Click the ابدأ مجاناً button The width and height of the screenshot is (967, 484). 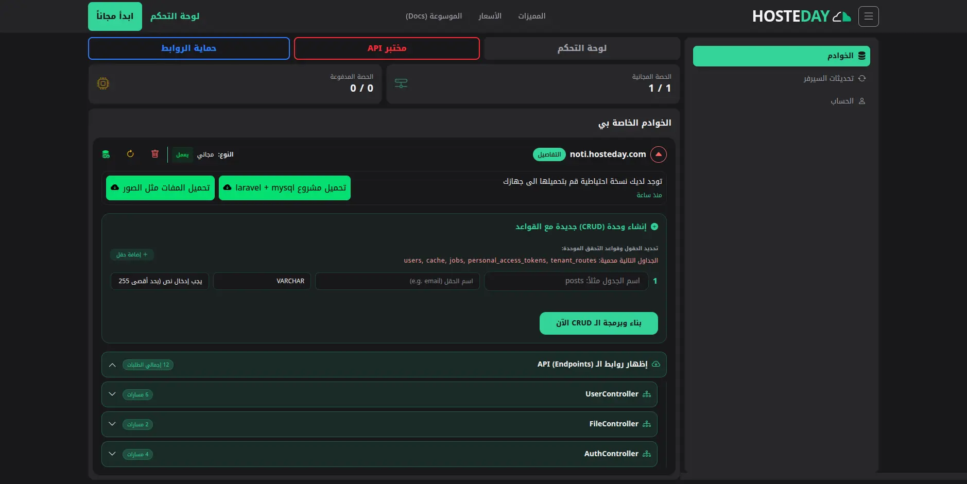115,16
